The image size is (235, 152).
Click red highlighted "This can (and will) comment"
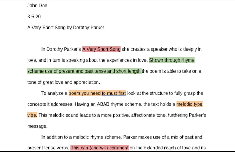(100, 148)
